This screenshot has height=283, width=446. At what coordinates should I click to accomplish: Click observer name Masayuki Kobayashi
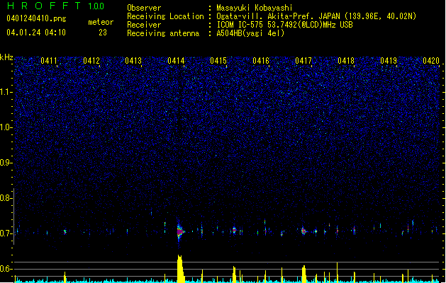pyautogui.click(x=255, y=8)
